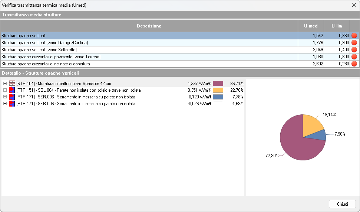
Task: Click the U med column header
Action: [311, 26]
